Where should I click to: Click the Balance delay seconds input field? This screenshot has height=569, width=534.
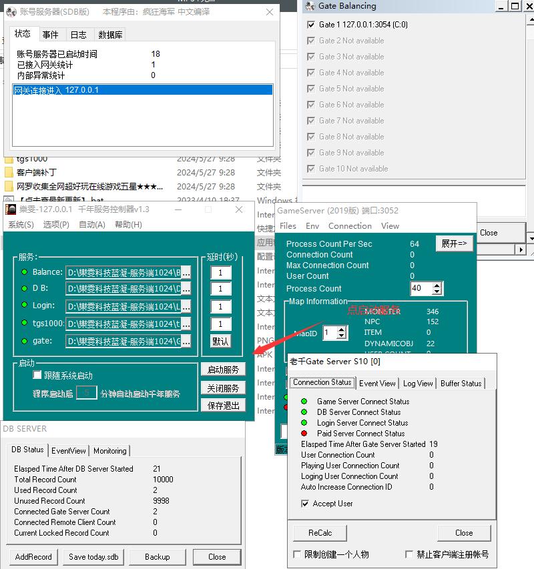pos(220,272)
